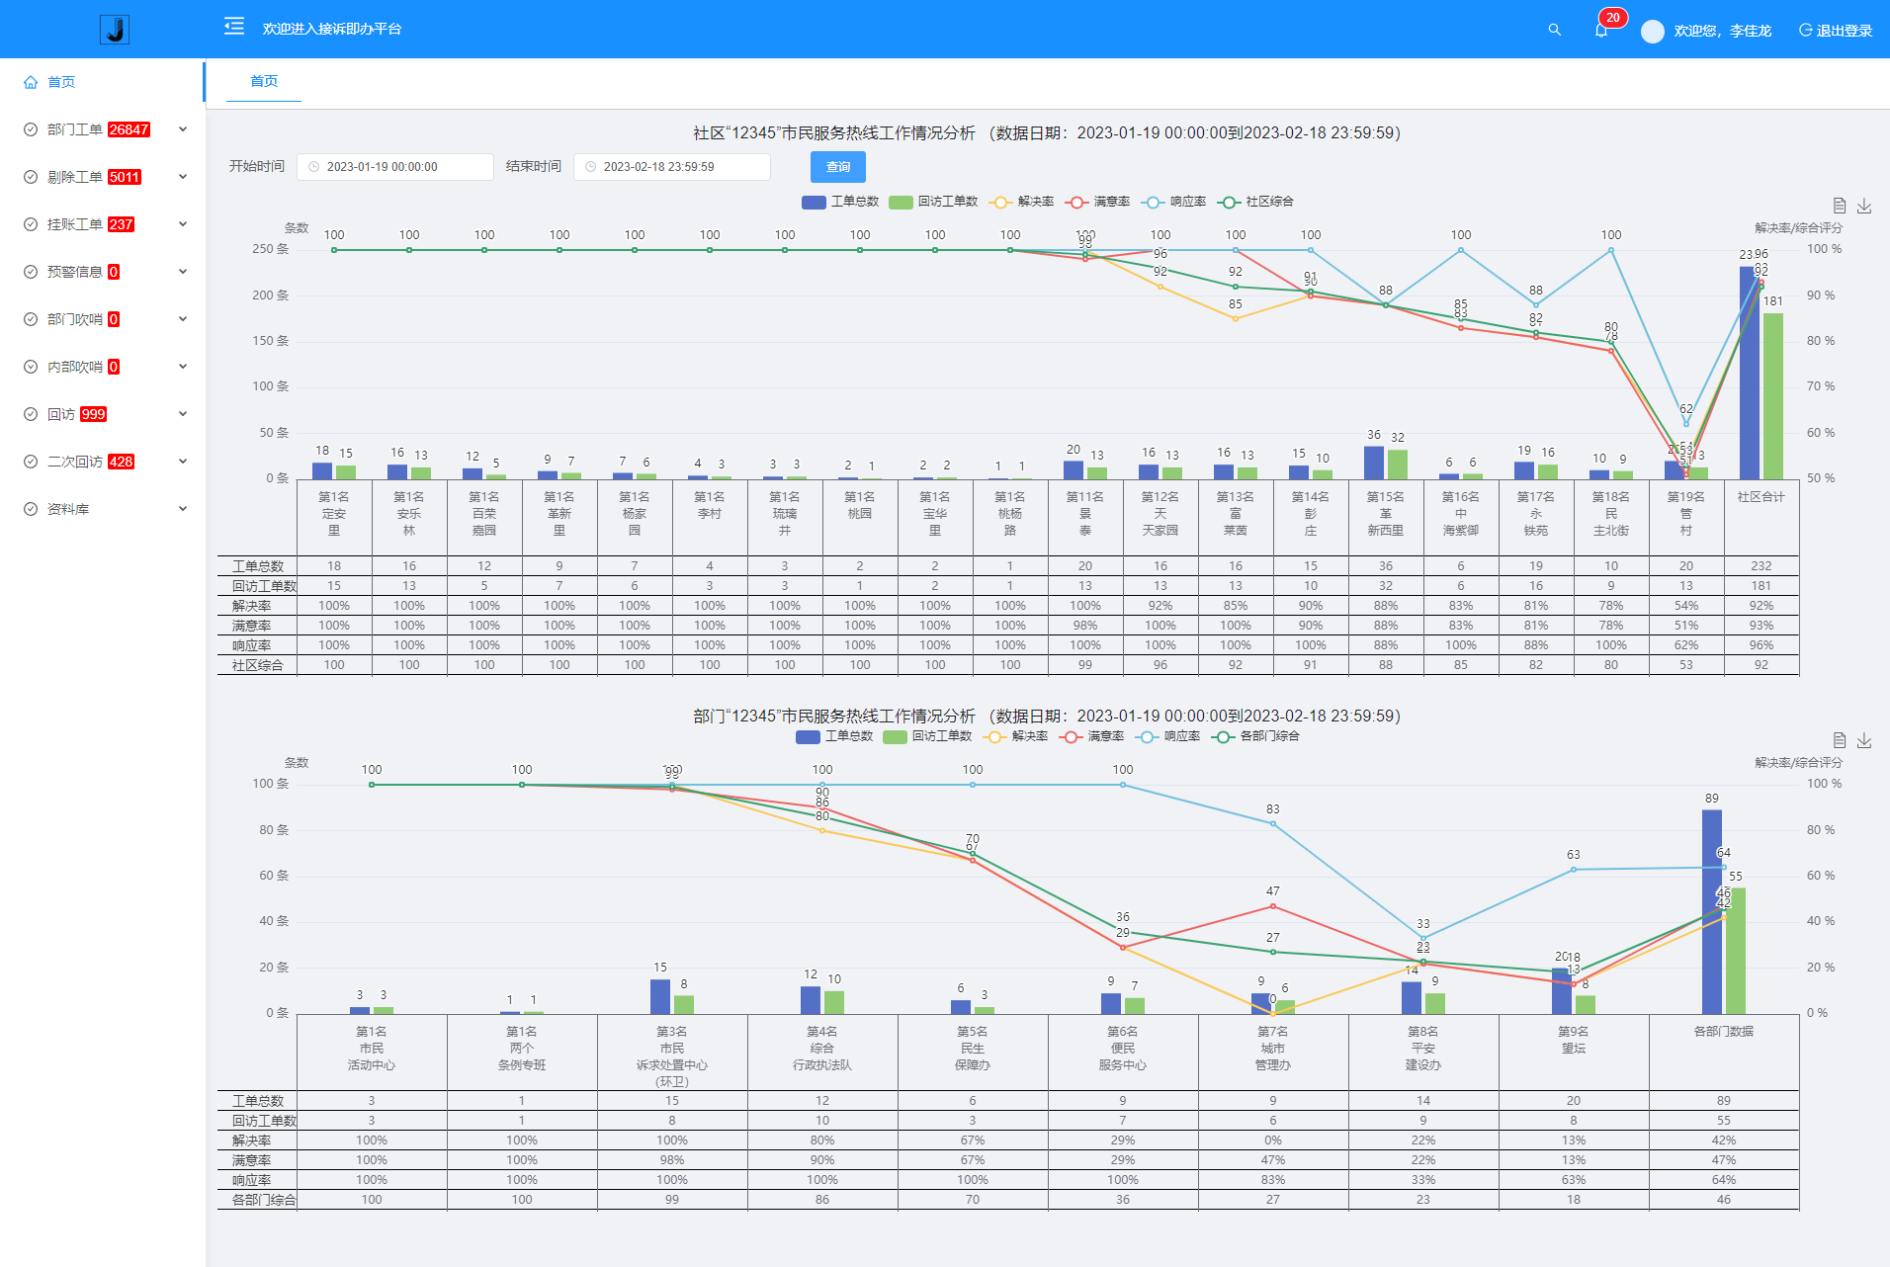The height and width of the screenshot is (1267, 1890).
Task: Click the 二次回访 check-circle icon
Action: click(x=31, y=462)
